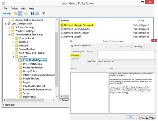The height and width of the screenshot is (121, 158).
Task: Collapse the System tree node
Action: 13,57
